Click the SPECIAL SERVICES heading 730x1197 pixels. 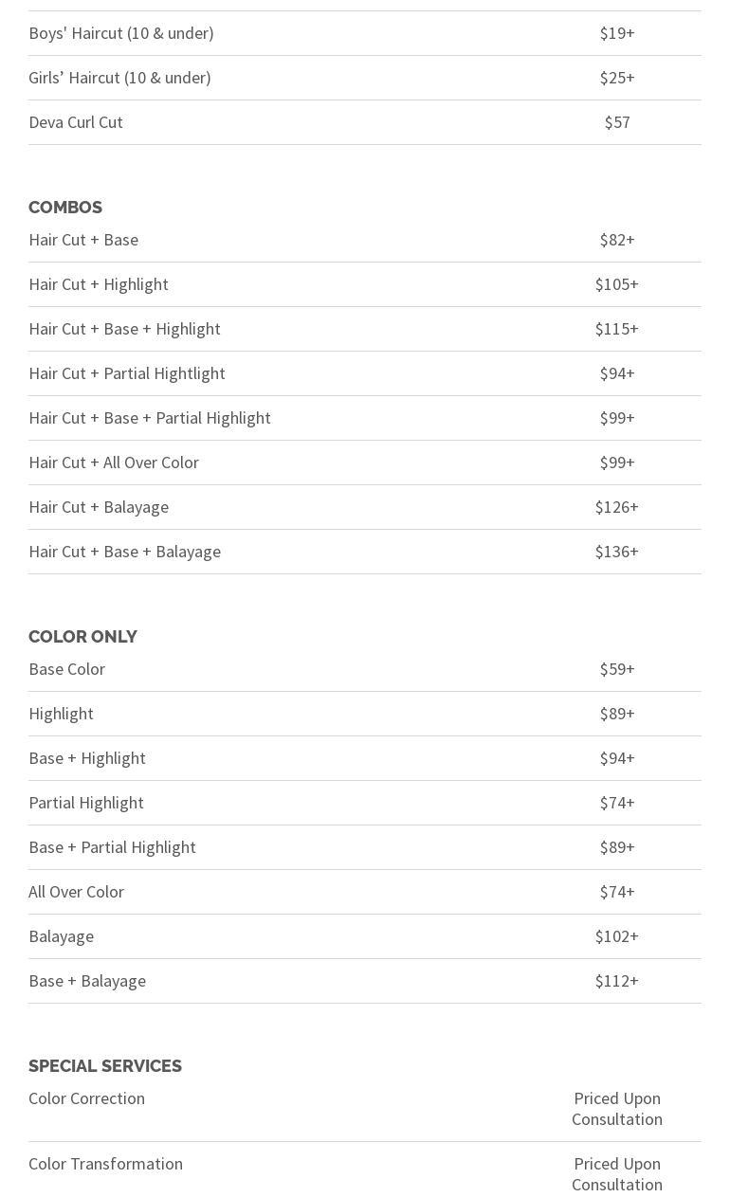(x=105, y=1066)
